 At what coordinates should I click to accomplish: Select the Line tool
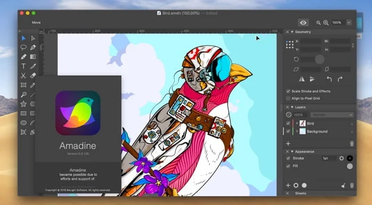[x=33, y=95]
